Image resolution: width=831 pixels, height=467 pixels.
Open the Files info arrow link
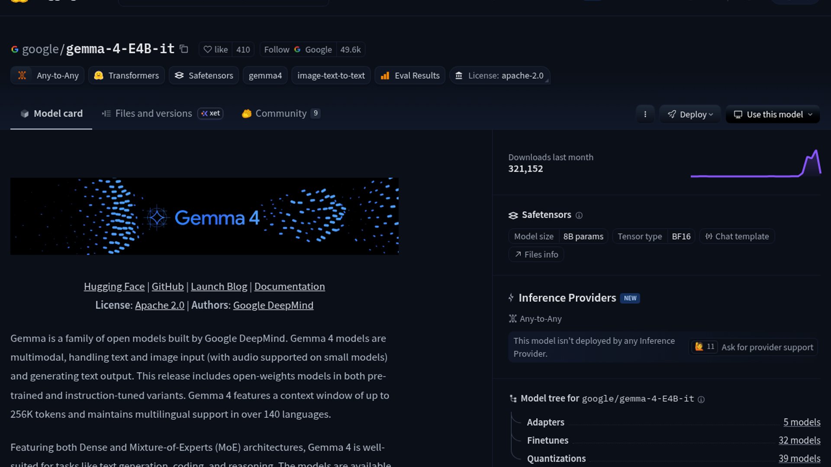tap(536, 255)
